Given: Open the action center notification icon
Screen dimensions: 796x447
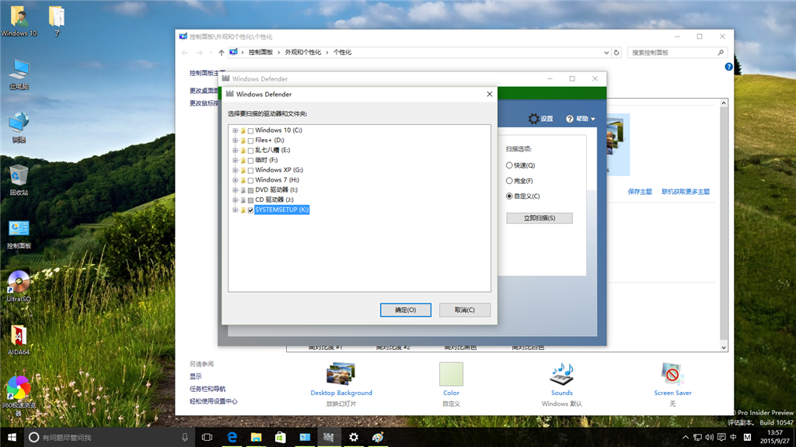Looking at the screenshot, I should 721,437.
